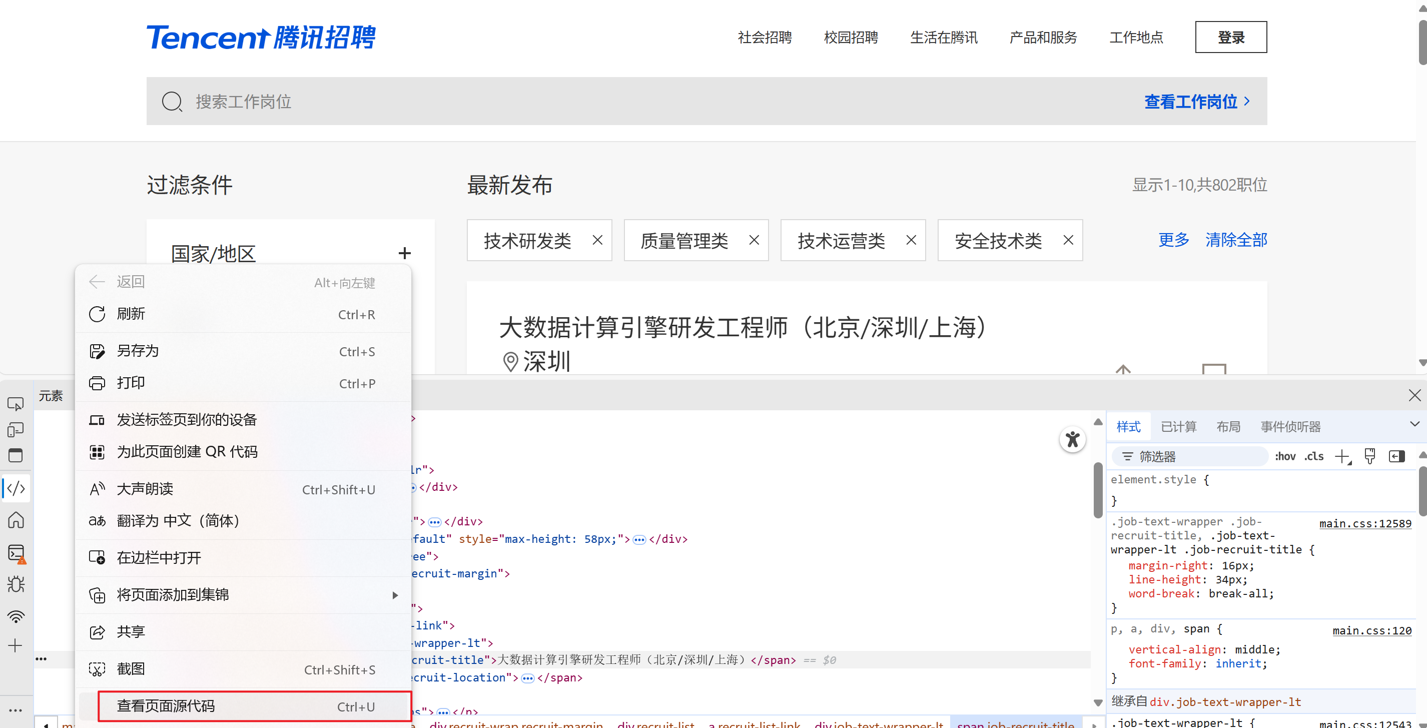Toggle device emulation icon in DevTools
This screenshot has width=1427, height=728.
coord(16,430)
